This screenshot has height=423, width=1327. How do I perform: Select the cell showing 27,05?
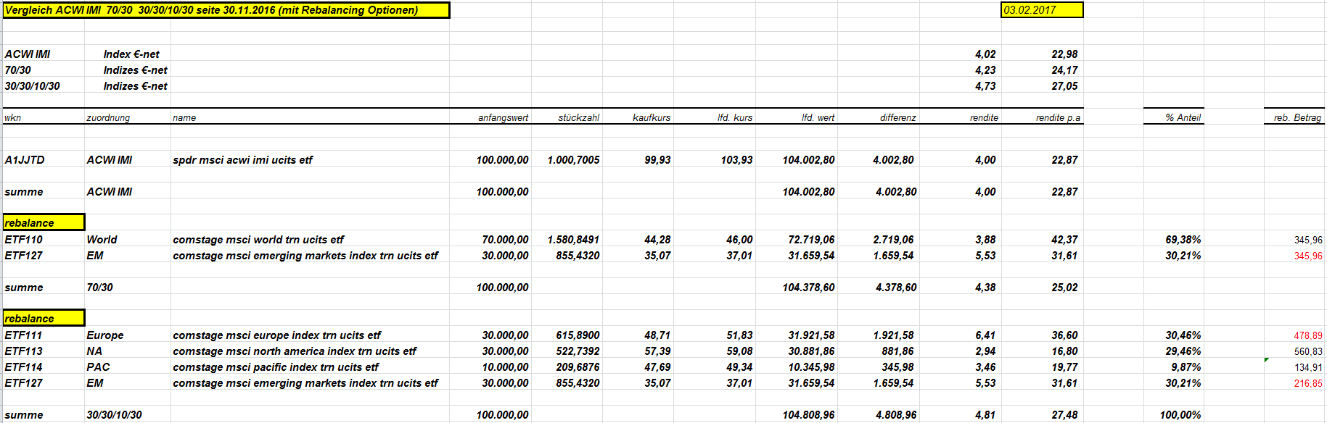coord(1064,86)
